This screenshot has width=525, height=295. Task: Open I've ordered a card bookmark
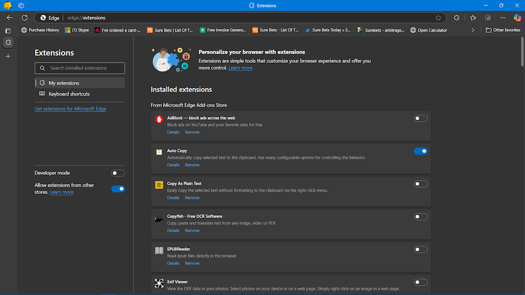118,30
